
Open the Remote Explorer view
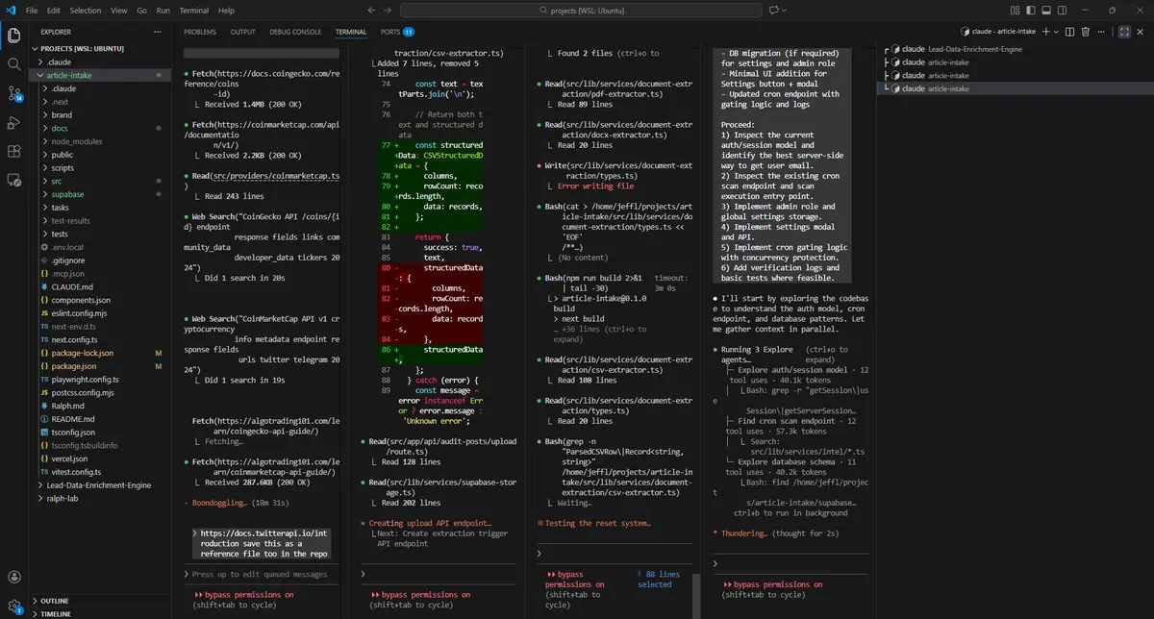click(14, 180)
